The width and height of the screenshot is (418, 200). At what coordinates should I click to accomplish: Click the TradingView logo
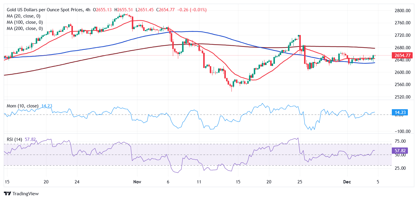tap(21, 194)
